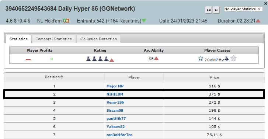Open the No Player Statistics dropdown
The image size is (268, 139).
(x=243, y=9)
